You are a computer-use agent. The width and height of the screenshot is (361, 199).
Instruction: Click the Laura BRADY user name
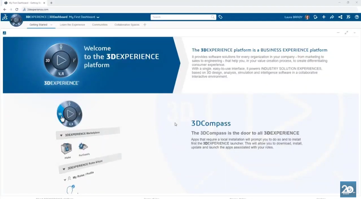click(x=293, y=17)
